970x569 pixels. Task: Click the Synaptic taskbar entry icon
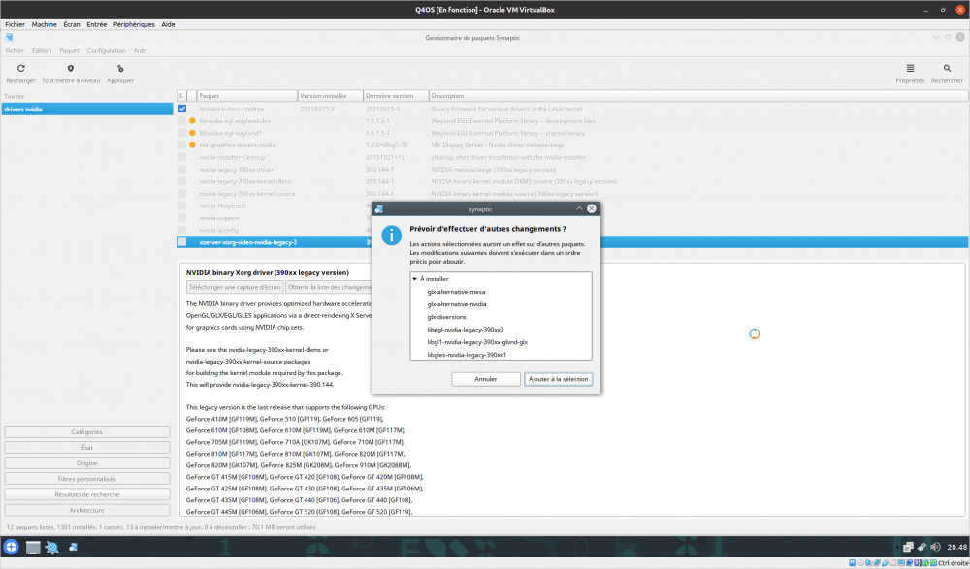click(73, 547)
